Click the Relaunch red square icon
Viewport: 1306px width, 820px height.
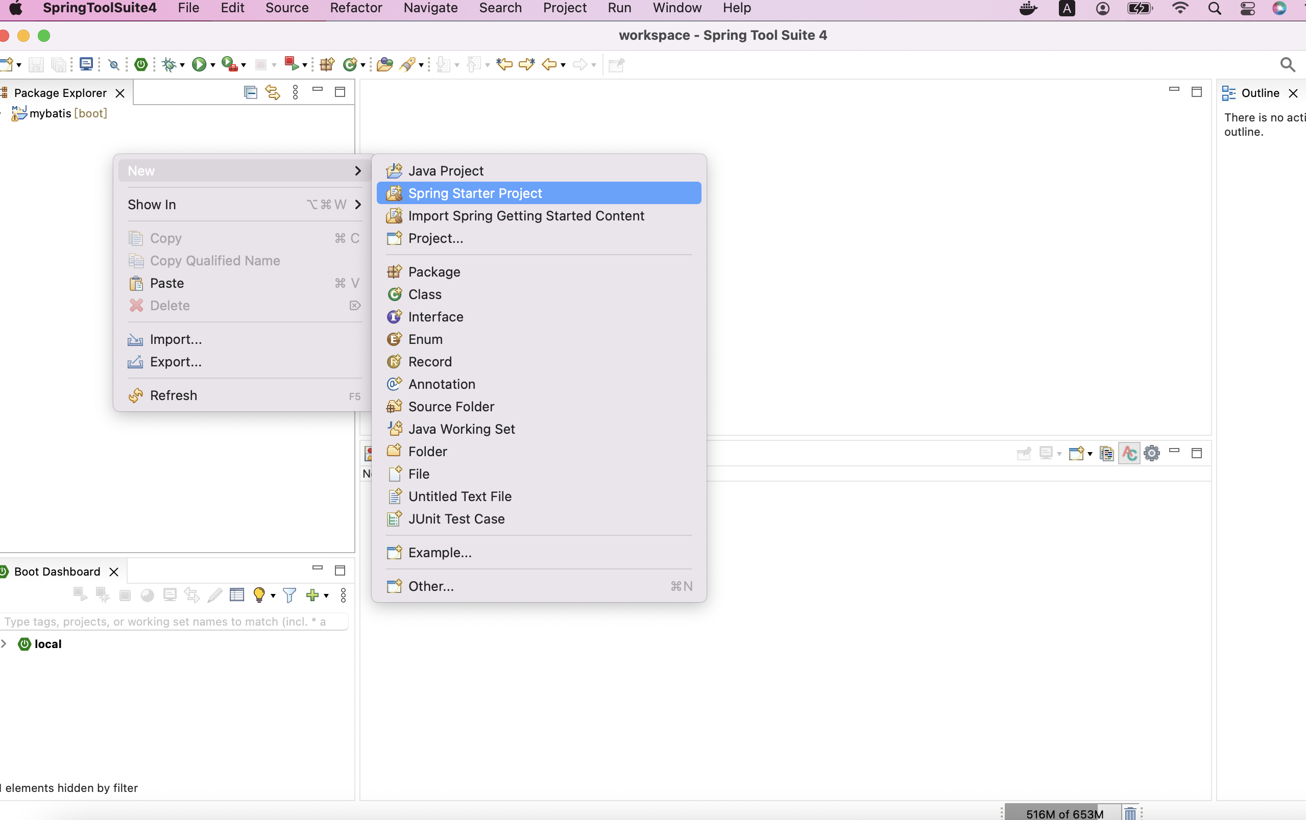(x=291, y=64)
